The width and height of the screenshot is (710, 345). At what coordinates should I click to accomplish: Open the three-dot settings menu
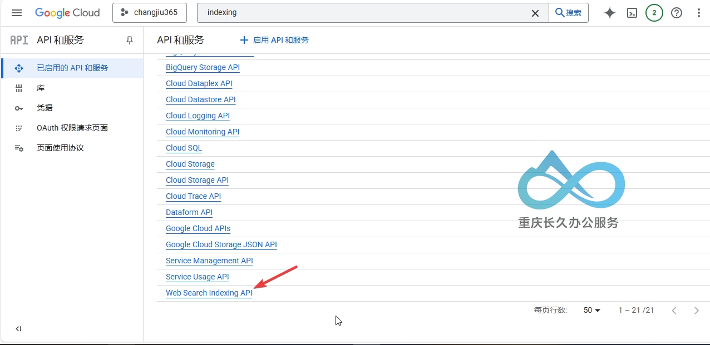pyautogui.click(x=699, y=13)
